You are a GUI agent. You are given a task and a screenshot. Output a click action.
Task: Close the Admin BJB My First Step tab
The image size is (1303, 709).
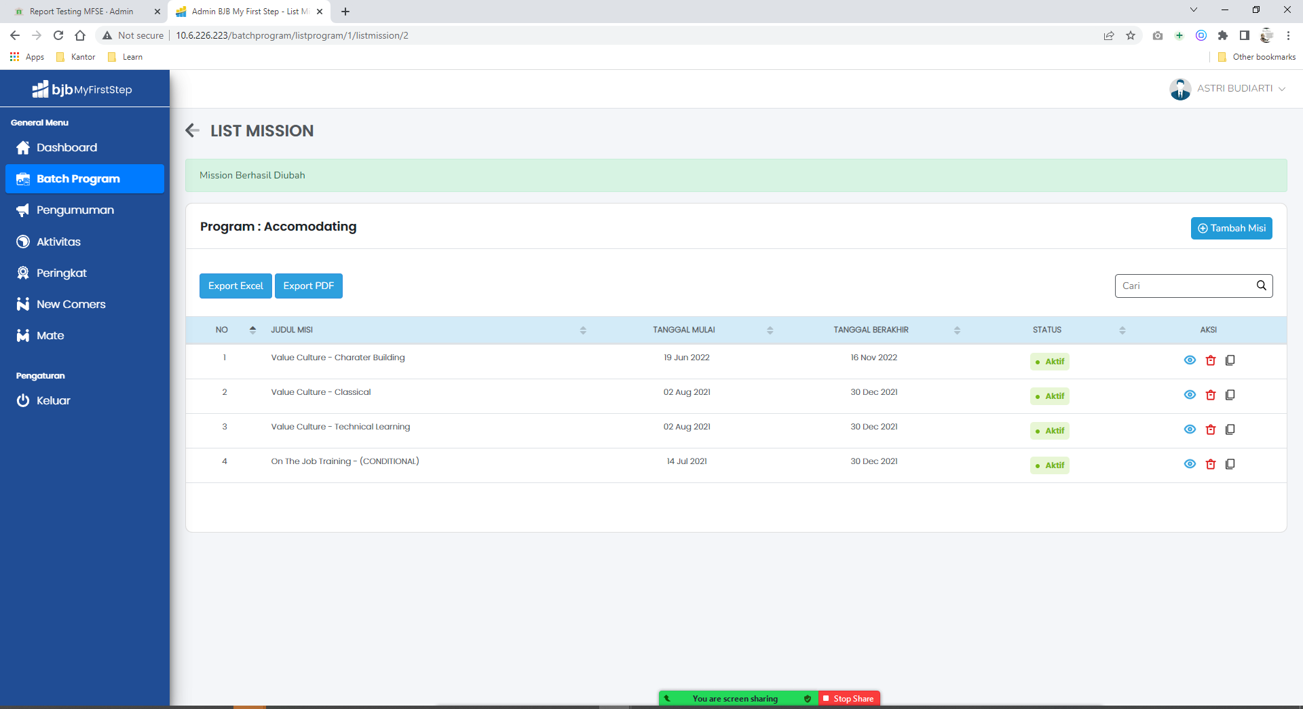(x=320, y=12)
